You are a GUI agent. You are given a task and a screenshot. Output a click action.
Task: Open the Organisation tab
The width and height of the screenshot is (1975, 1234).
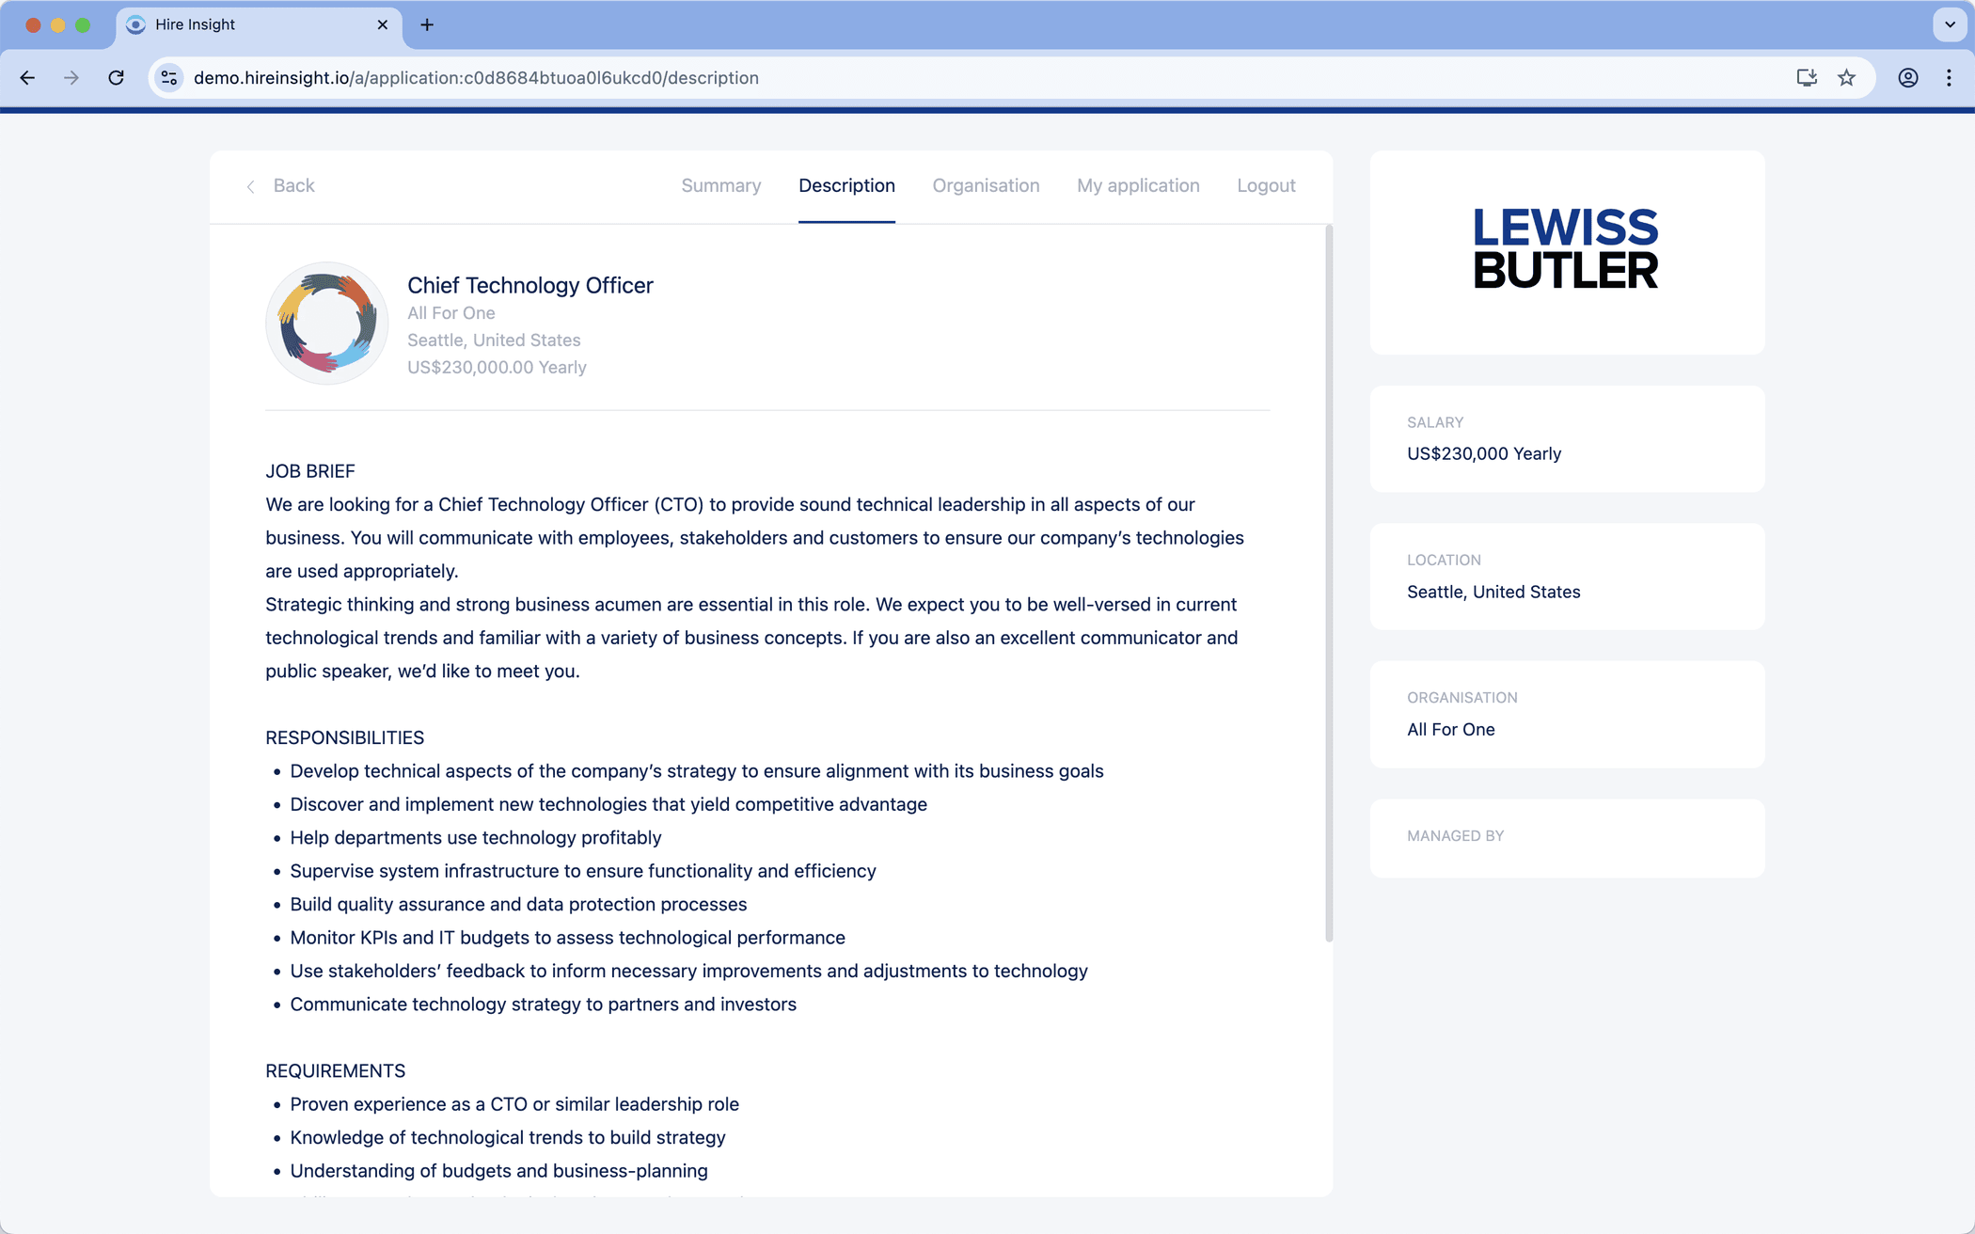(986, 185)
